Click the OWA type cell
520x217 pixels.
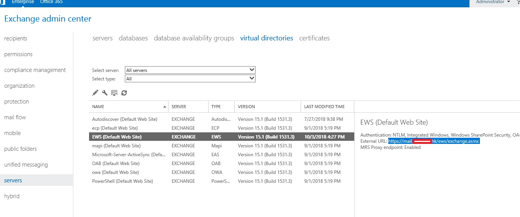[x=217, y=172]
